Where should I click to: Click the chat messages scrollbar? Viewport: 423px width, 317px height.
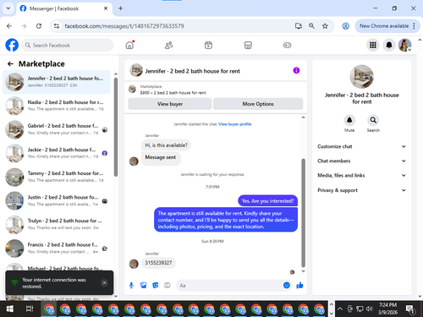(304, 213)
